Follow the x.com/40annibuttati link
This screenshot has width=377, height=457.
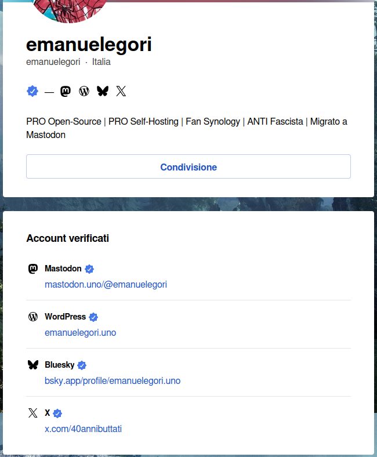[83, 429]
